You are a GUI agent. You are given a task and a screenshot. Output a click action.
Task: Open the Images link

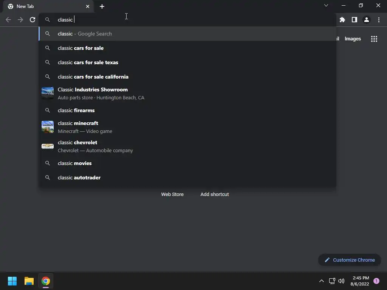coord(353,39)
